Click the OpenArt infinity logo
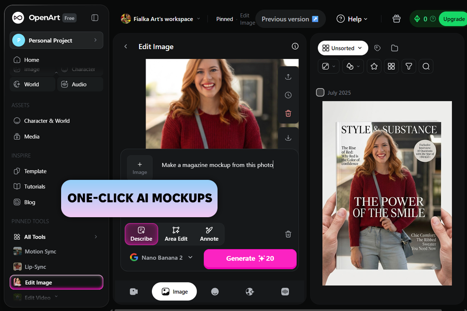Viewport: 467px width, 311px height. 18,18
